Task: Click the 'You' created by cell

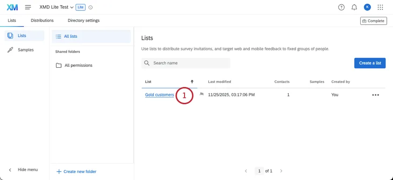Action: click(335, 95)
